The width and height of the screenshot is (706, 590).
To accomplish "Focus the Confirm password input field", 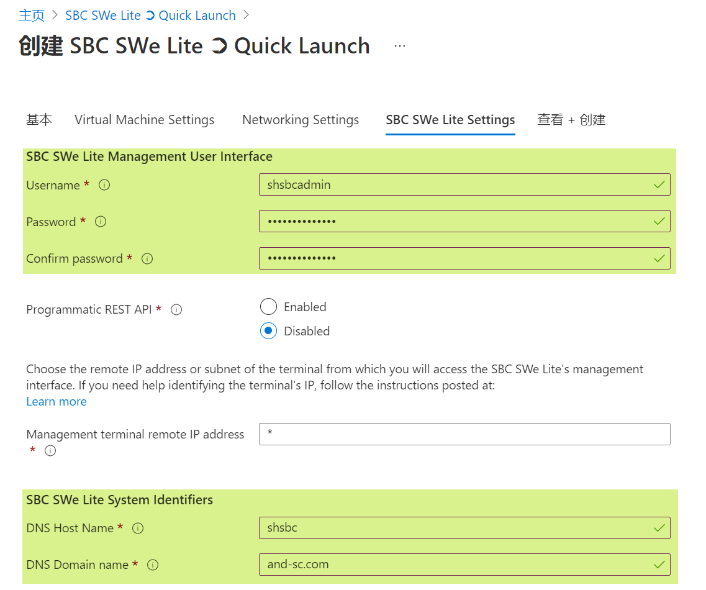I will click(x=464, y=258).
